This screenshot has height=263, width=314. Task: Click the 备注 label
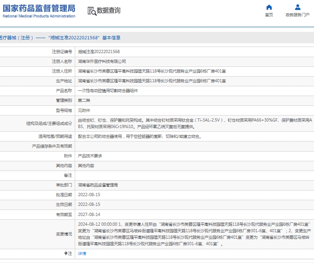[68, 175]
